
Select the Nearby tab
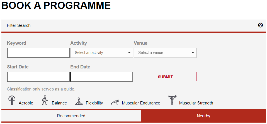[203, 116]
